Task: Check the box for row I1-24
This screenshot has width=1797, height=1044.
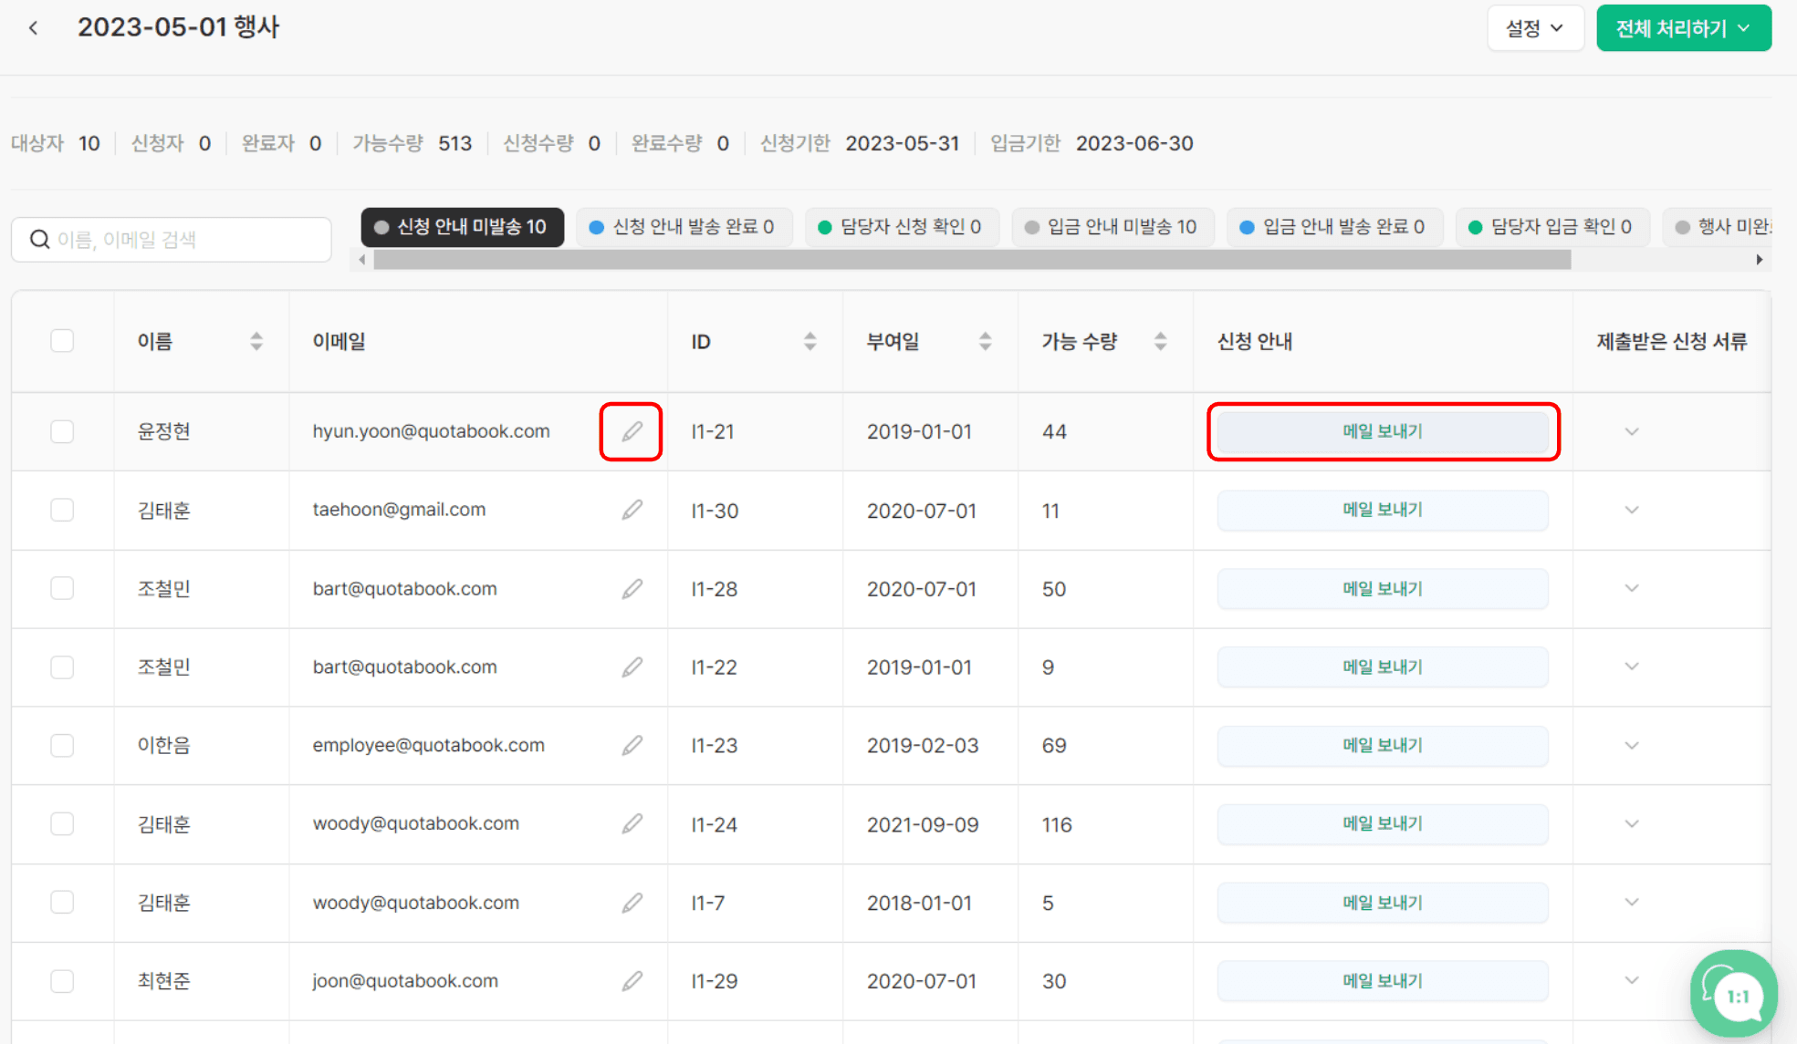Action: [62, 824]
